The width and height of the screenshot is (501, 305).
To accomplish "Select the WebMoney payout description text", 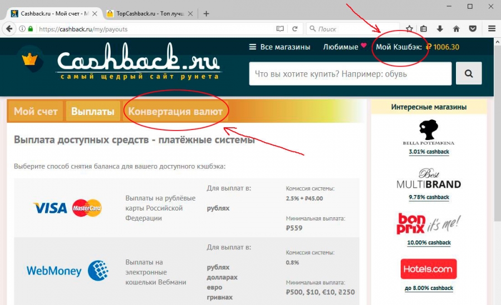I will point(156,272).
